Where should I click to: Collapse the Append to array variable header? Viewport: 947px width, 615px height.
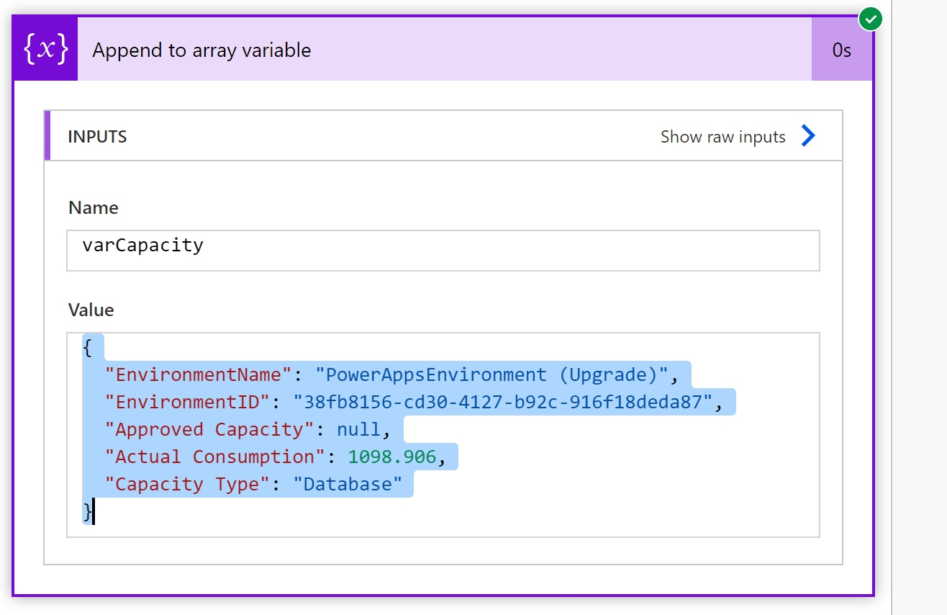coord(444,50)
